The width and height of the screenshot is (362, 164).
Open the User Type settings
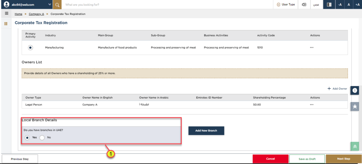click(286, 4)
